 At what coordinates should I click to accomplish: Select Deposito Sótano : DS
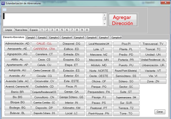[x=44, y=113]
